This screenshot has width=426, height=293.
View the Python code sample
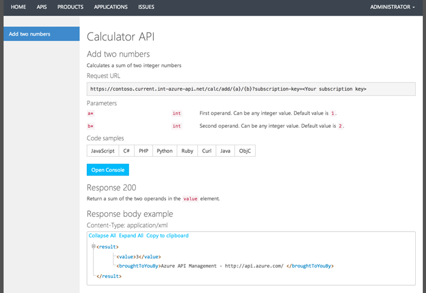pyautogui.click(x=165, y=151)
